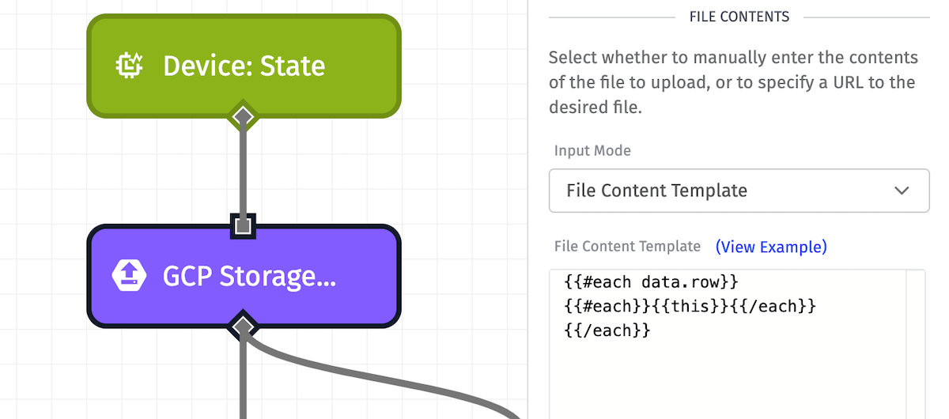The width and height of the screenshot is (949, 419).
Task: Open the Input Mode dropdown
Action: click(739, 191)
